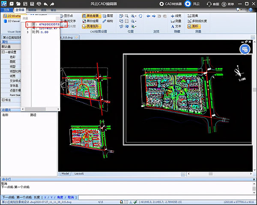Close the measurement result popup

[x=57, y=18]
